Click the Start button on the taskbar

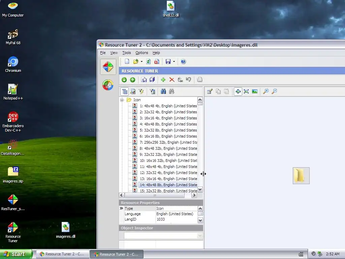(16, 254)
